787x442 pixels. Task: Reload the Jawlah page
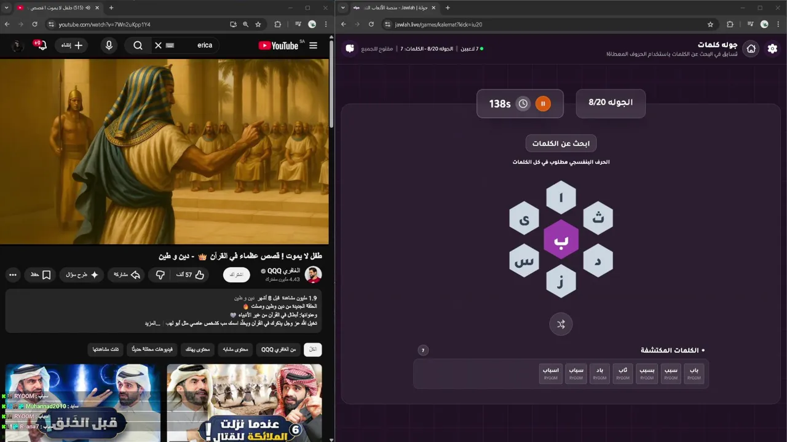coord(371,25)
